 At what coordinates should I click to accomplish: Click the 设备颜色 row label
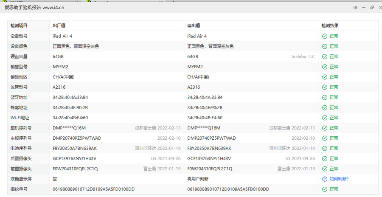click(x=19, y=46)
